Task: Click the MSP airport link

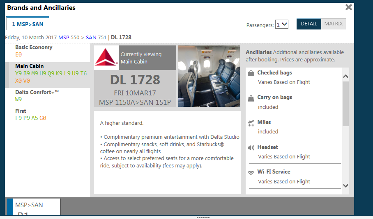Action: tap(64, 37)
